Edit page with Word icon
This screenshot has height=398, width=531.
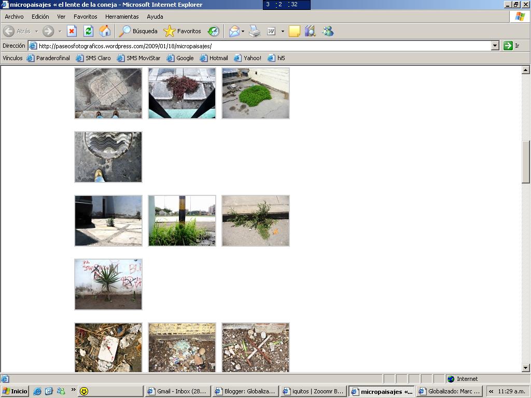click(271, 31)
